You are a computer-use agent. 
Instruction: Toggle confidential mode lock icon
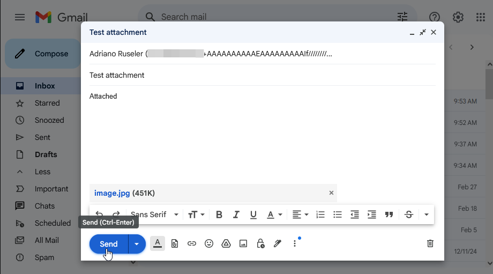point(260,243)
